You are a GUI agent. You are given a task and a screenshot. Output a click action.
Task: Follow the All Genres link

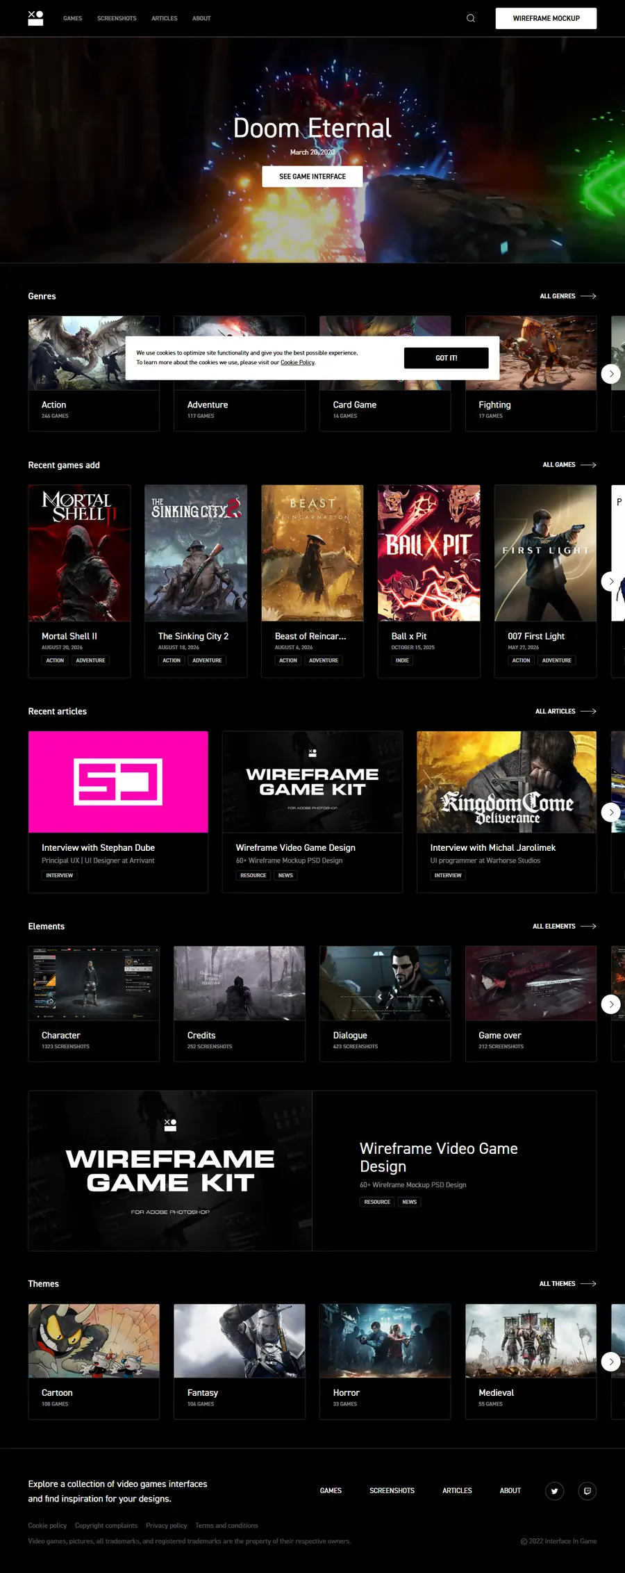[568, 296]
